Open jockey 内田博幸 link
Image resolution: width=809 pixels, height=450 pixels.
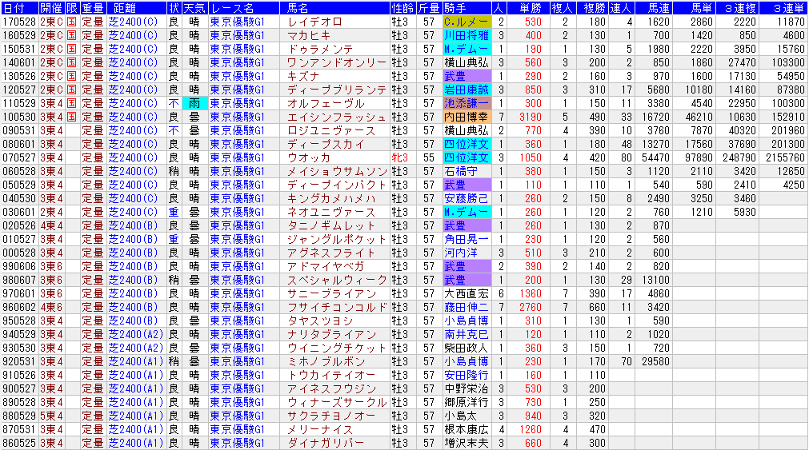[x=466, y=117]
